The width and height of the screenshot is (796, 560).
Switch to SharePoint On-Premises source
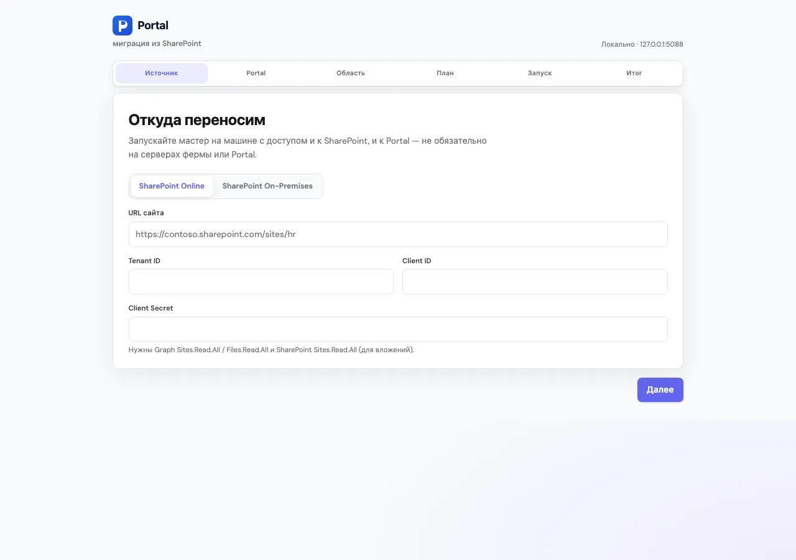pos(267,186)
